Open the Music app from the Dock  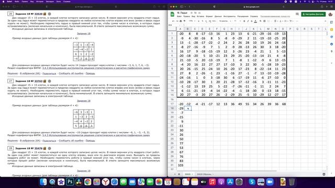click(212, 182)
